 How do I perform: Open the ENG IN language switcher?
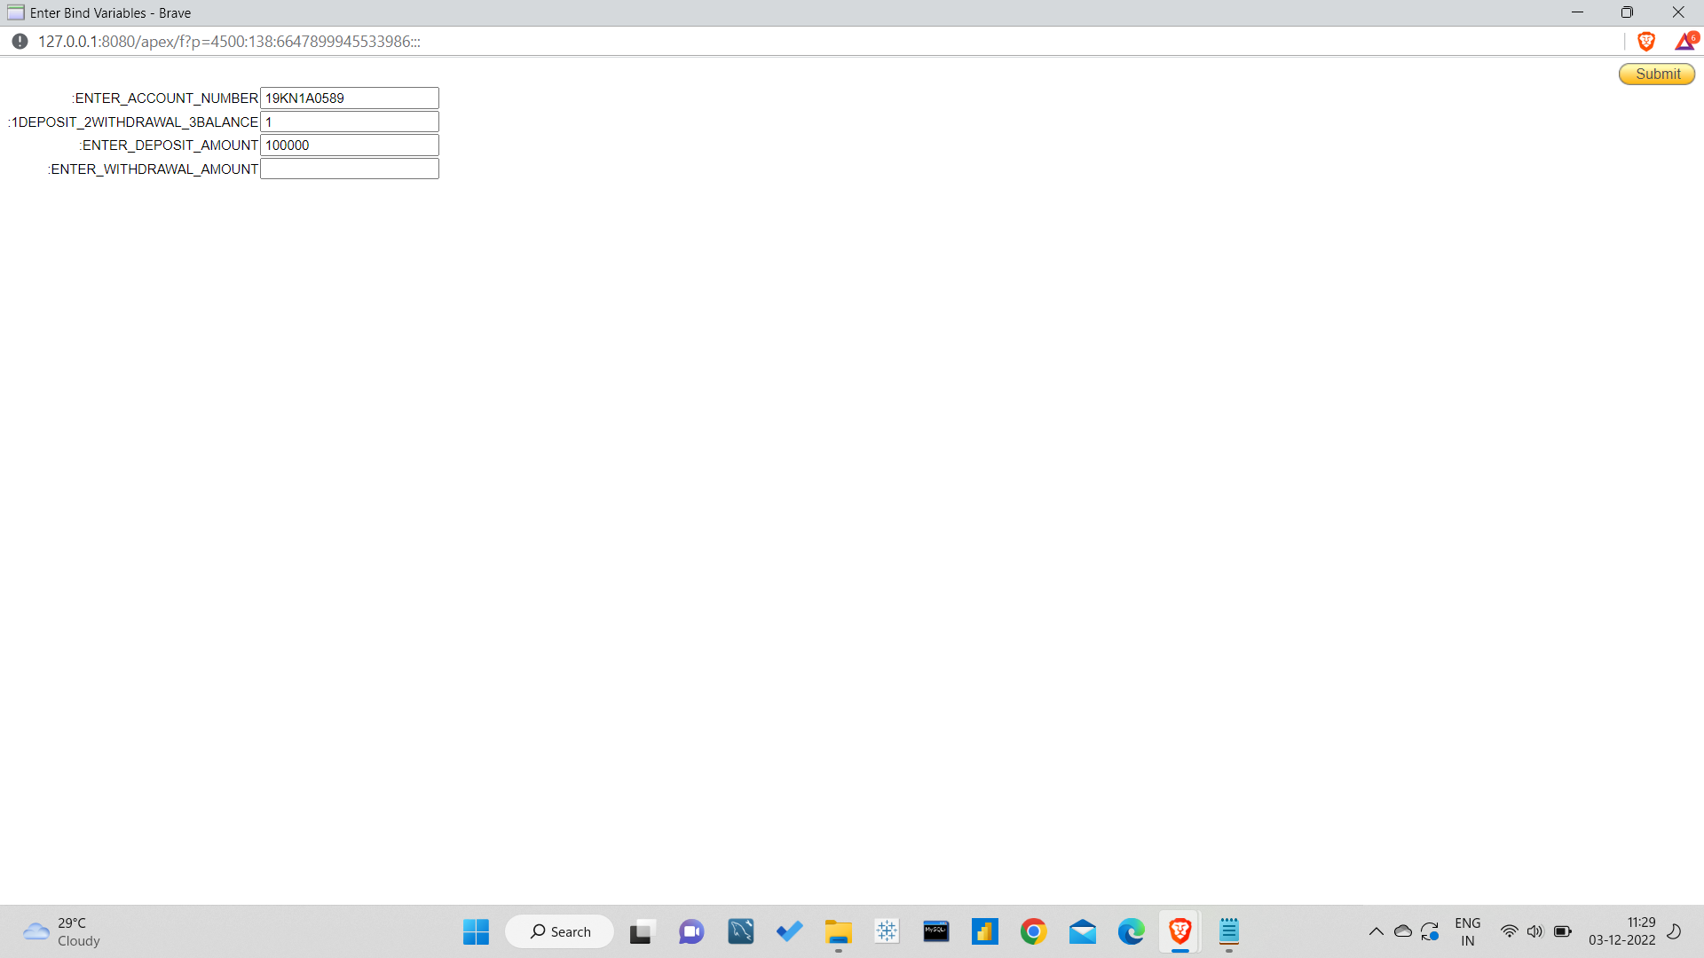[1469, 931]
